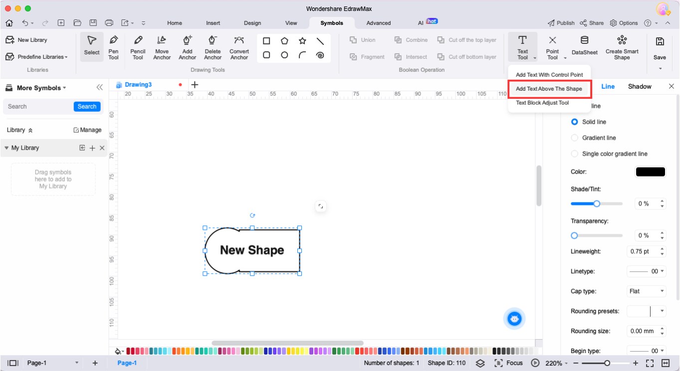Click the Publish button
680x371 pixels.
tap(561, 23)
